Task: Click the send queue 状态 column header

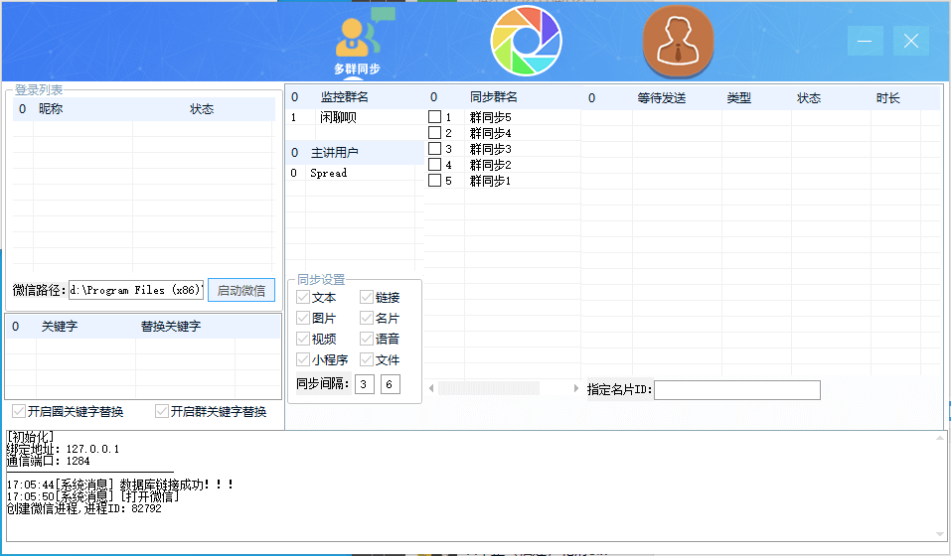Action: (x=809, y=98)
